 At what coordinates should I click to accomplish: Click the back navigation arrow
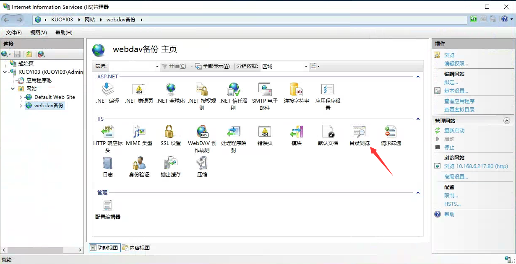click(6, 19)
